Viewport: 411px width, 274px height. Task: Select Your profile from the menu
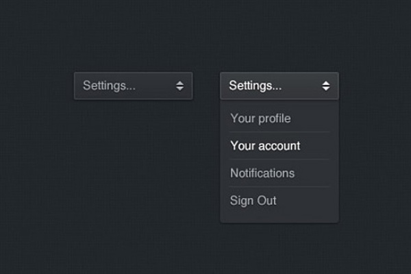click(260, 119)
